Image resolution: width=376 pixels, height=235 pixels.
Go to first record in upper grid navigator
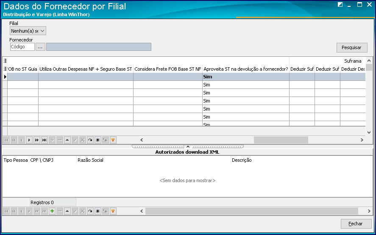coord(6,140)
